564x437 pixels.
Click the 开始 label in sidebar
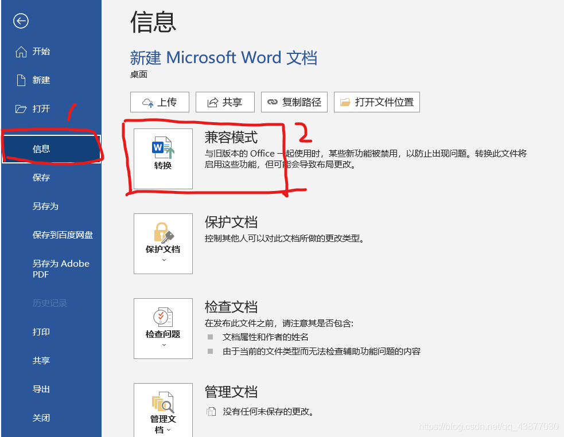pyautogui.click(x=41, y=52)
